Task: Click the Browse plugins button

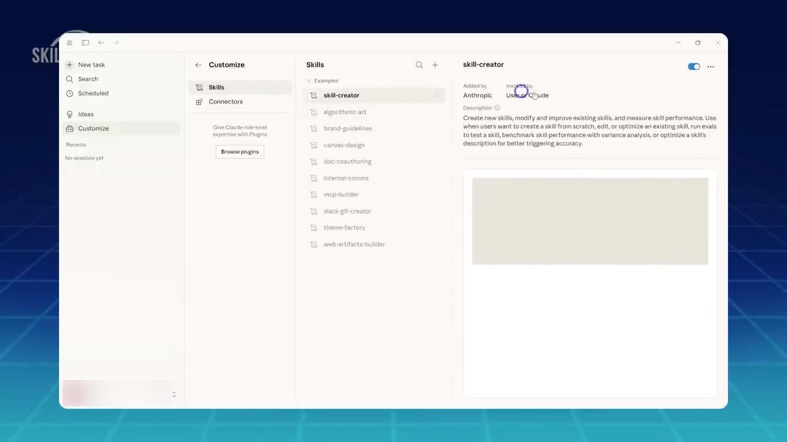Action: (x=240, y=152)
